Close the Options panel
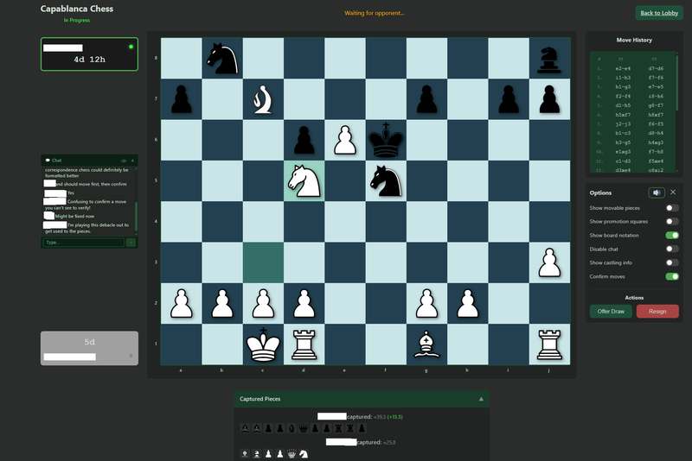The width and height of the screenshot is (692, 461). tap(673, 193)
